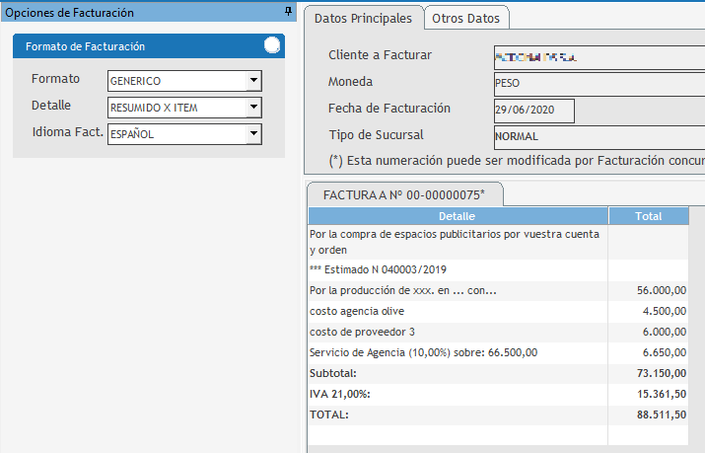Select the costo de proveedor 3 row
The height and width of the screenshot is (453, 705).
tap(458, 332)
